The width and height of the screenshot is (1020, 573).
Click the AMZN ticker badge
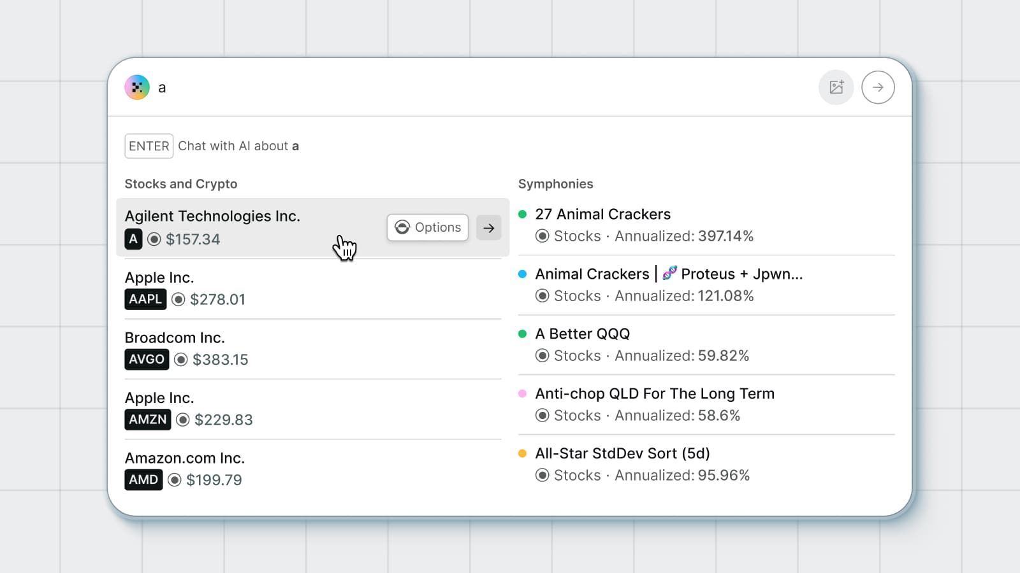147,420
